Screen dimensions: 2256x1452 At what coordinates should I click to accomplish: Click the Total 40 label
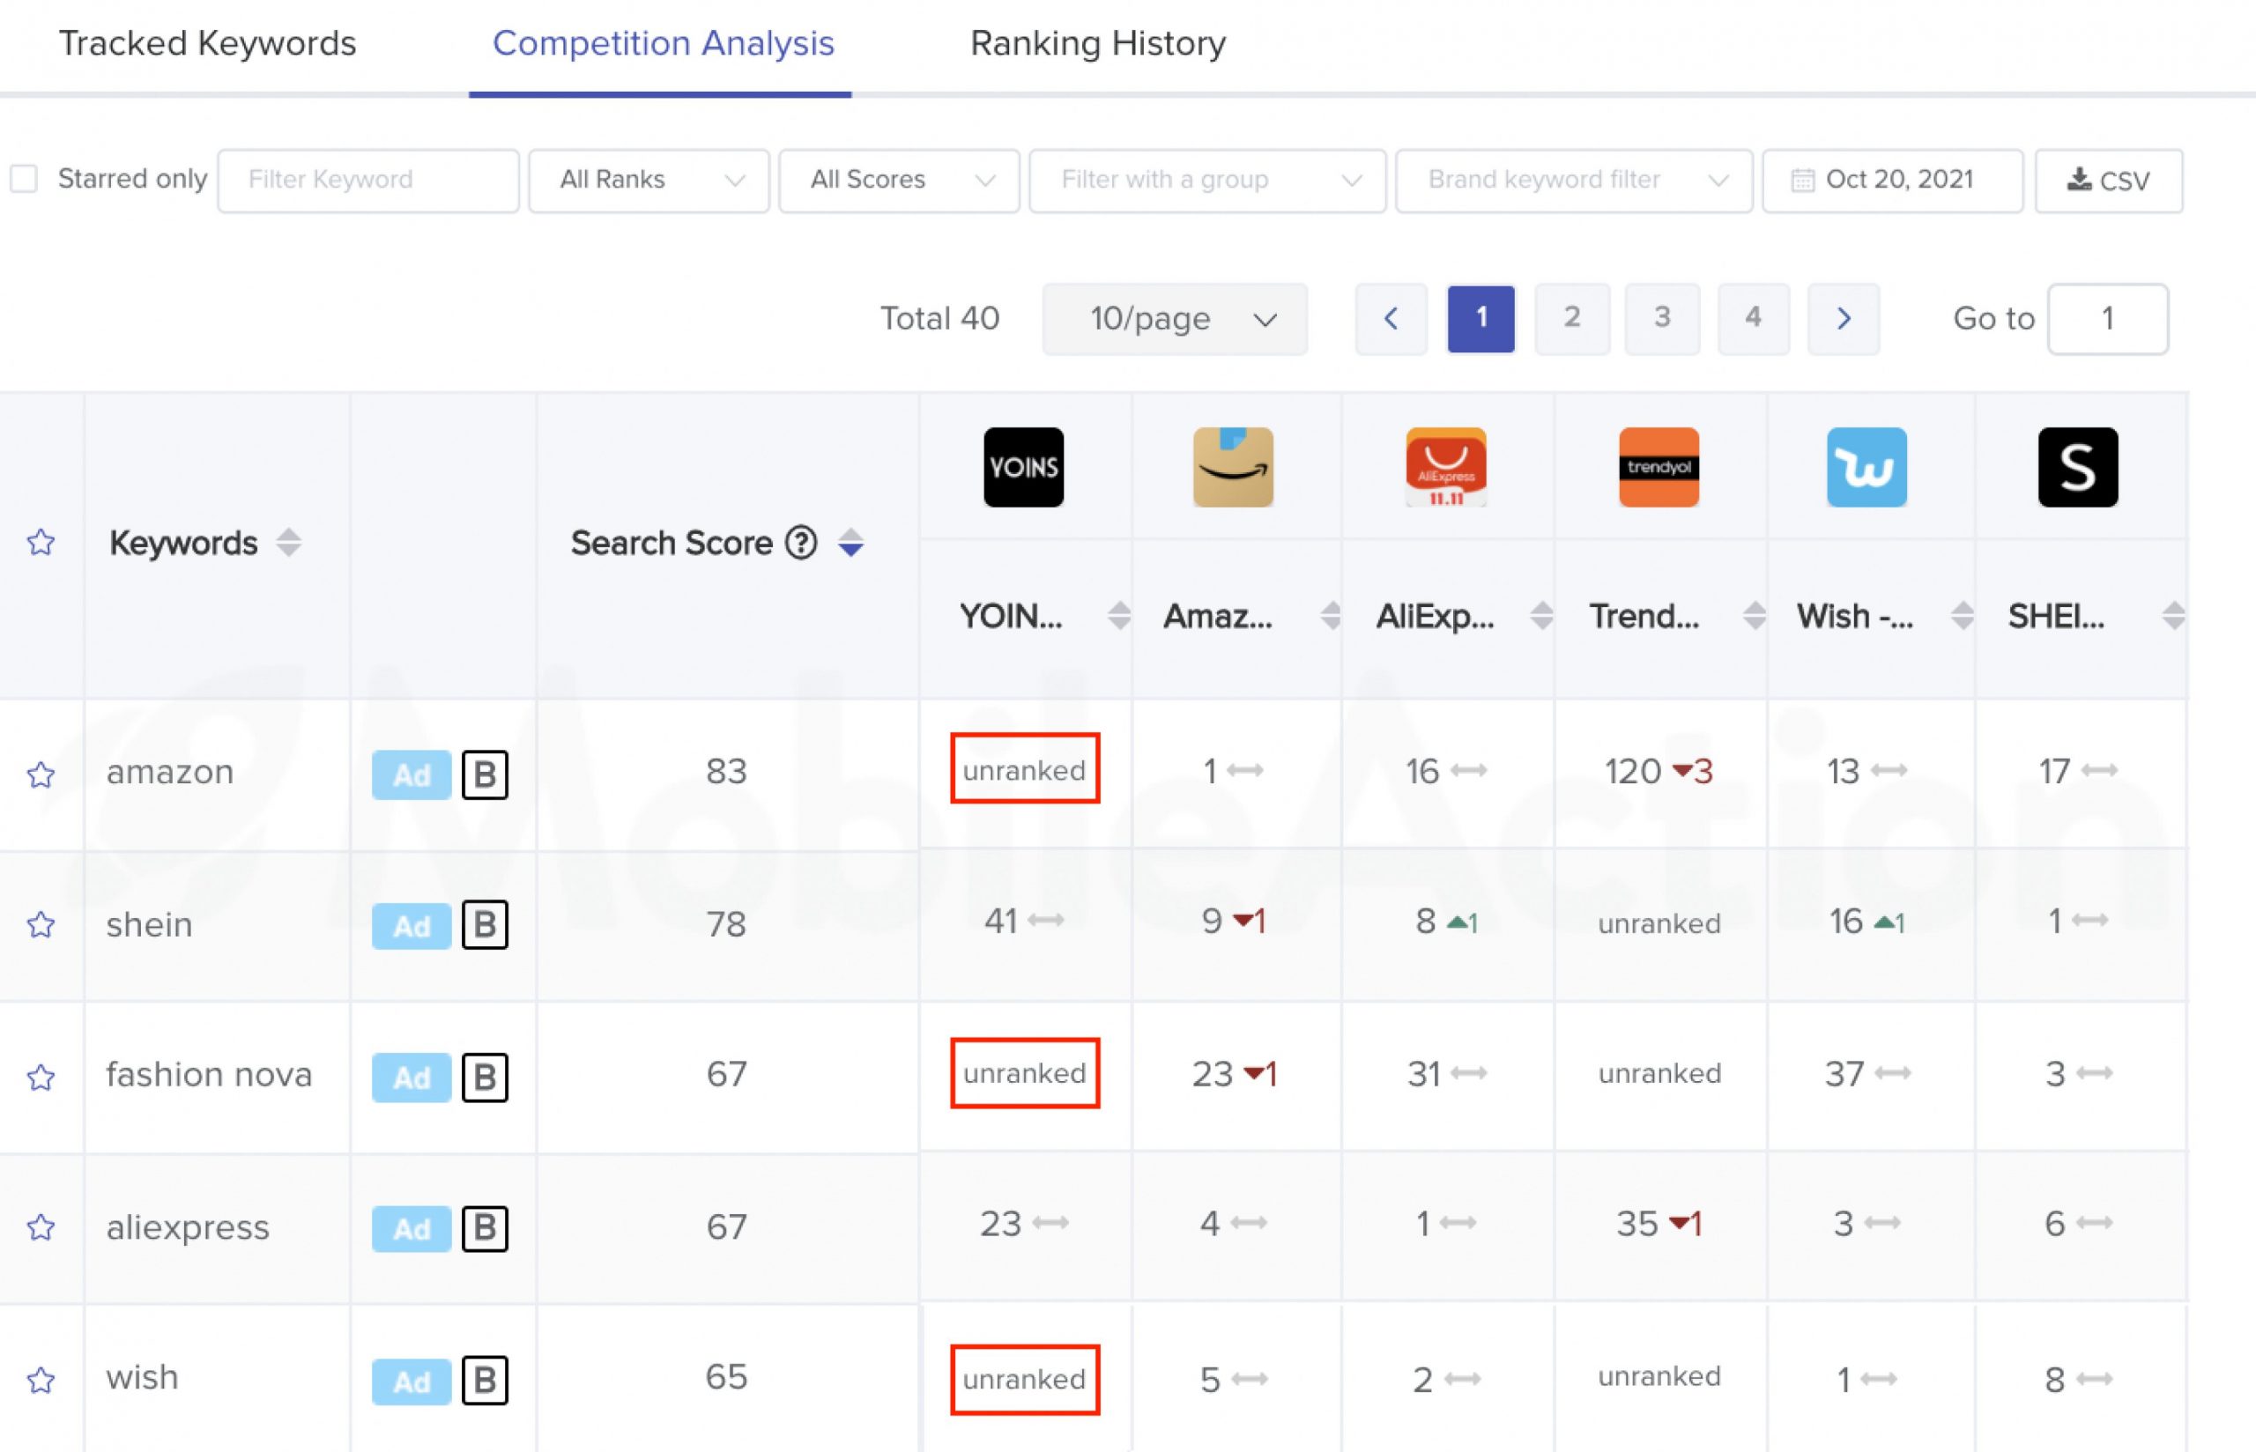point(940,319)
